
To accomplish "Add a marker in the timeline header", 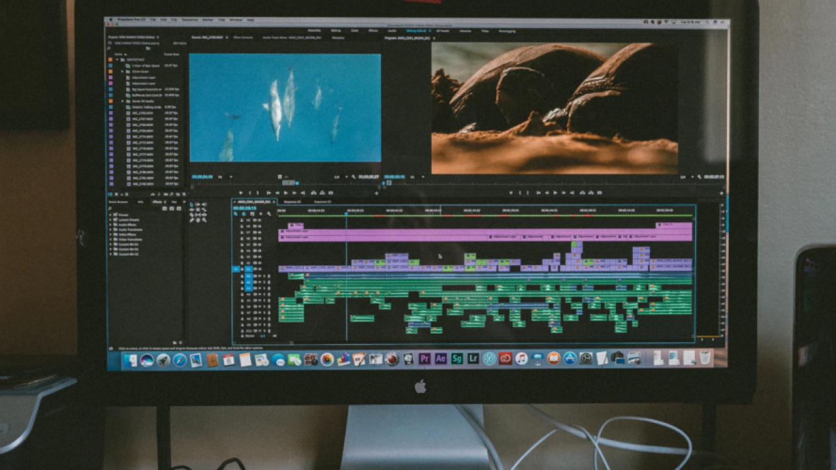I will click(261, 213).
